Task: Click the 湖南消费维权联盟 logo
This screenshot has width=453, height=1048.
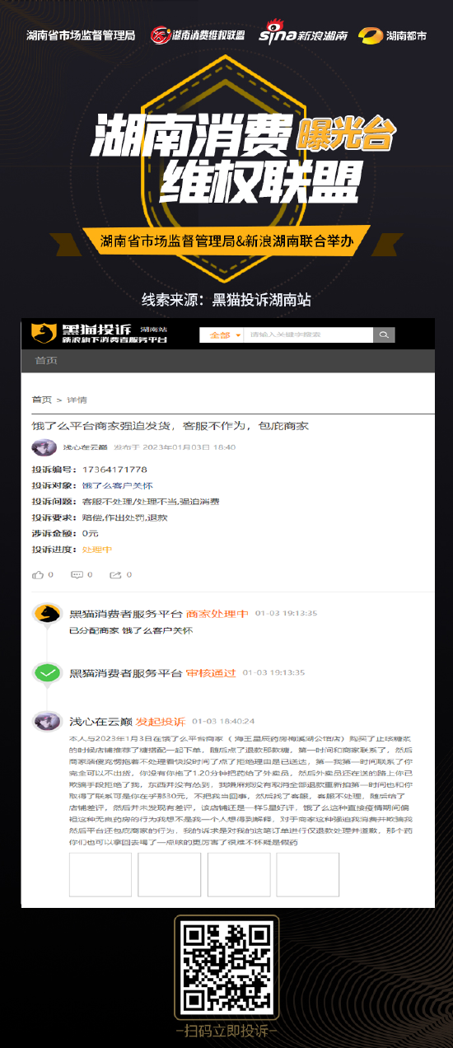Action: (x=198, y=35)
